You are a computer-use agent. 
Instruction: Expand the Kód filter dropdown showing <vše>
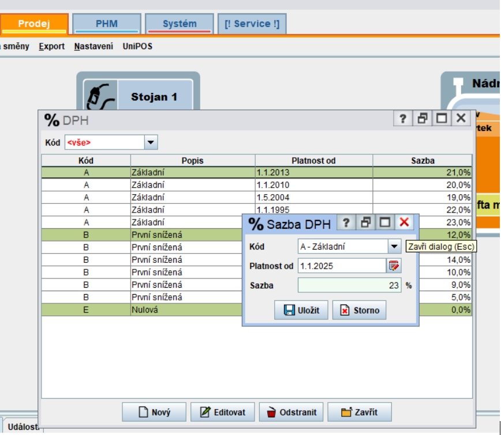click(x=150, y=142)
